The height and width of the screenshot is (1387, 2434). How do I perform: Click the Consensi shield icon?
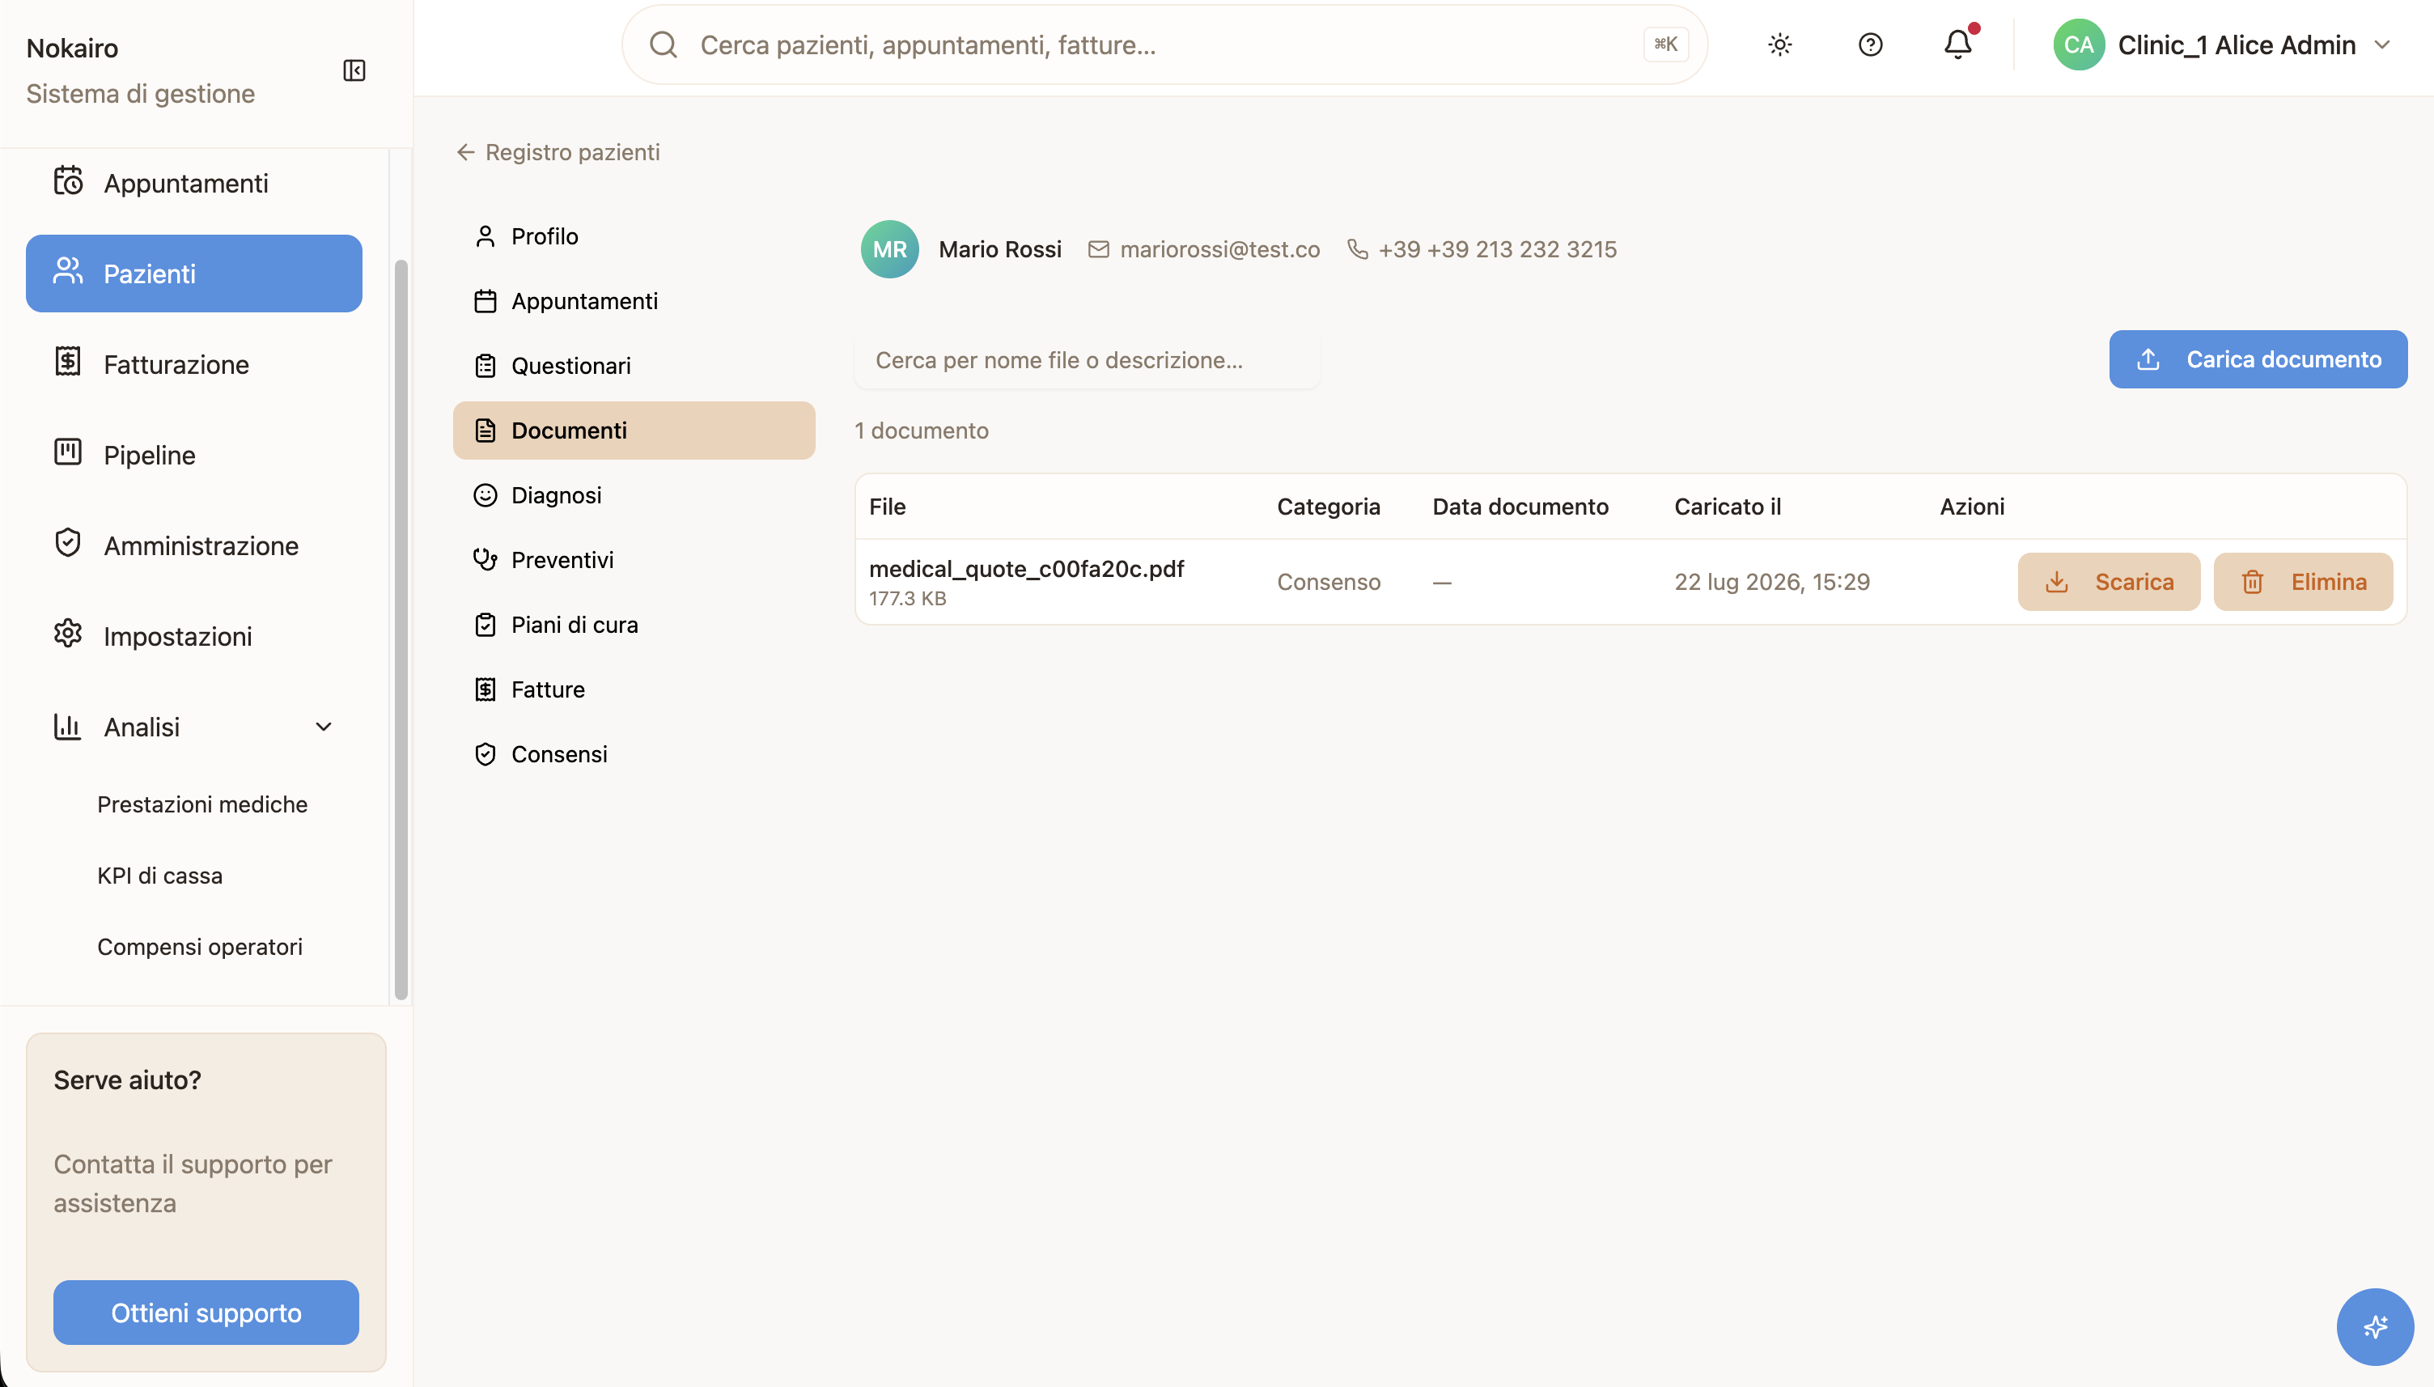click(x=486, y=754)
